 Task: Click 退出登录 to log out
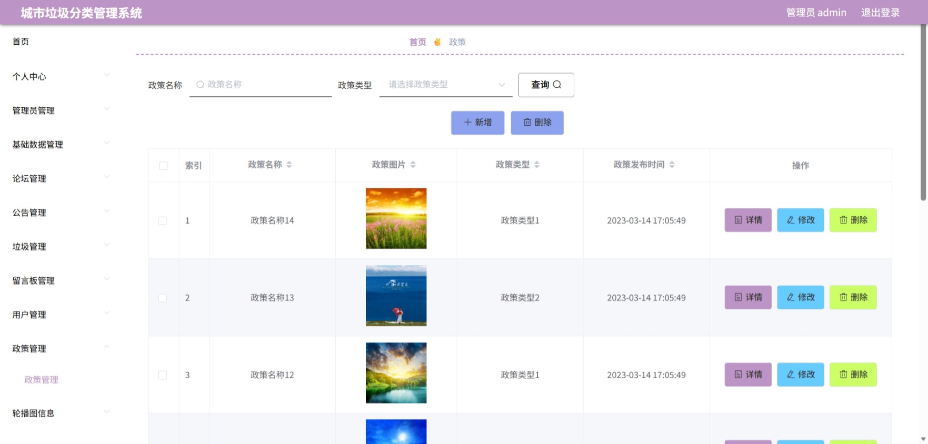tap(880, 13)
